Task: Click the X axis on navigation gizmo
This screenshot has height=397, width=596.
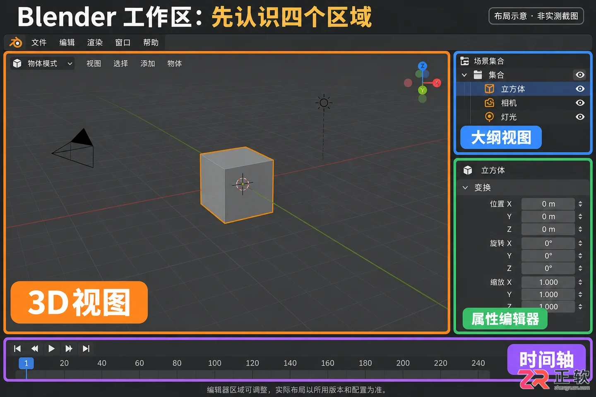Action: click(x=437, y=83)
